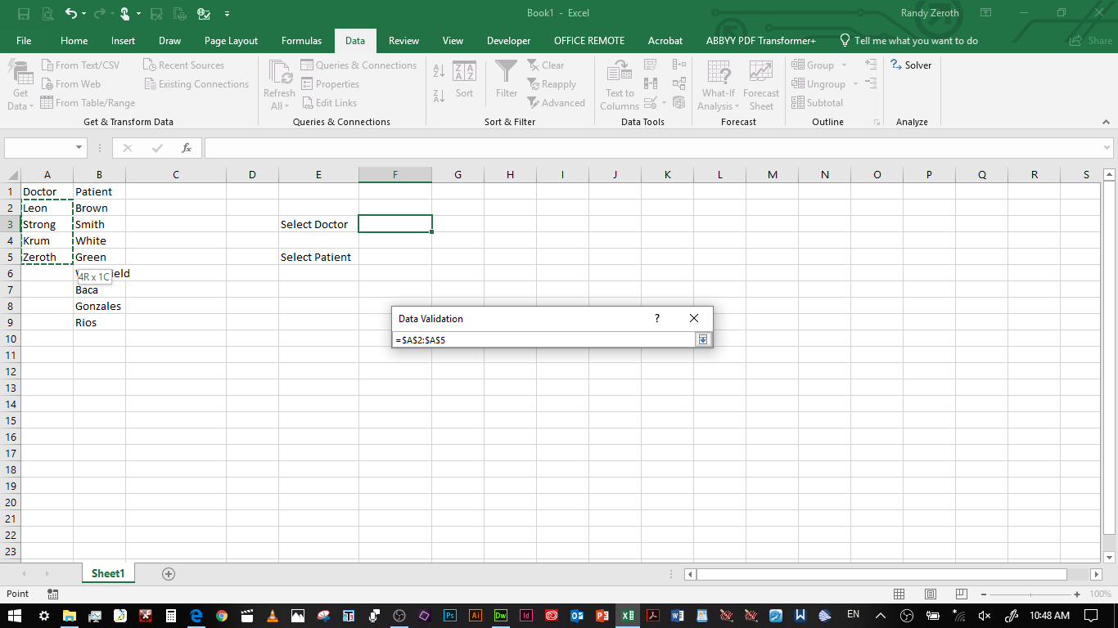Click the Subtotal command
The width and height of the screenshot is (1118, 628).
click(817, 103)
